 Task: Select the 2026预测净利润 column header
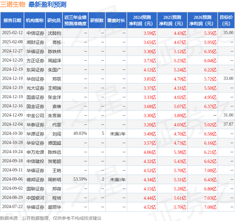click(203, 20)
